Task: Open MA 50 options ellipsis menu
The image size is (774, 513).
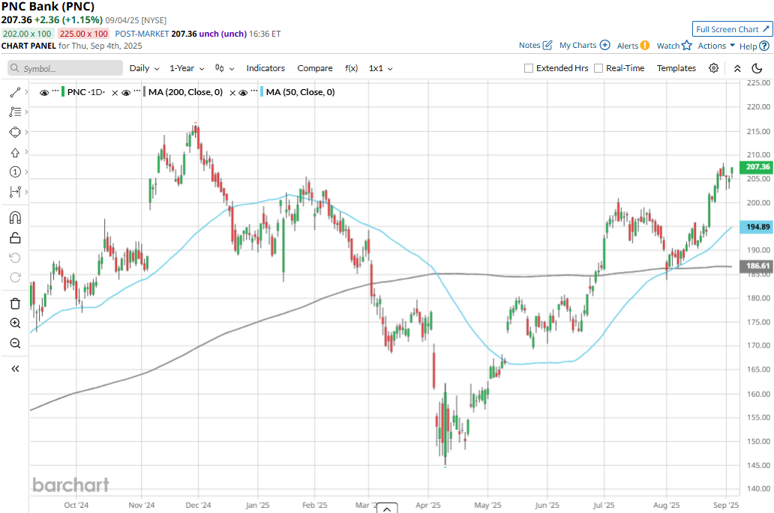Action: click(253, 91)
